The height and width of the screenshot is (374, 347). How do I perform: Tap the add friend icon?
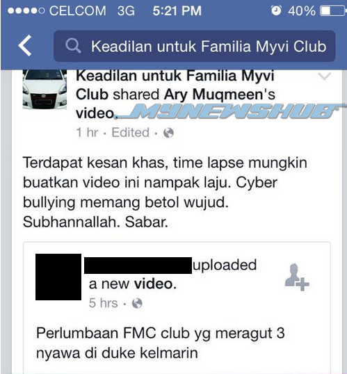pyautogui.click(x=297, y=277)
